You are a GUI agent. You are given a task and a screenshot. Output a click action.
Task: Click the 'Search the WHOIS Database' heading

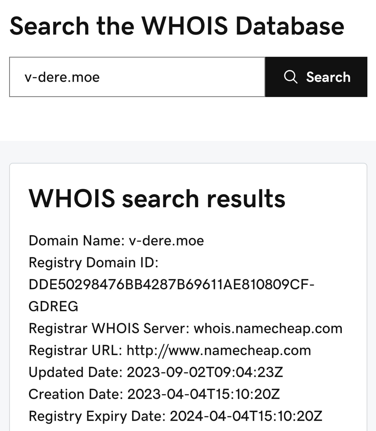pyautogui.click(x=177, y=26)
